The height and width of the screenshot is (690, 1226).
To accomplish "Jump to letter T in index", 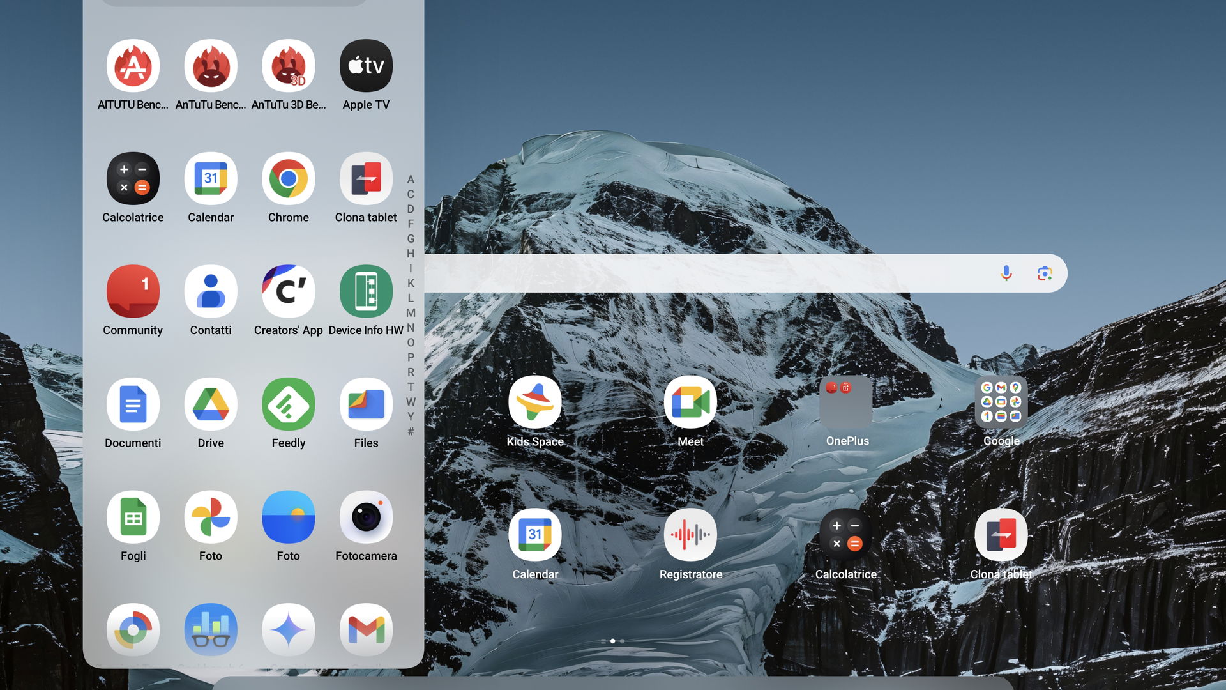I will tap(411, 387).
